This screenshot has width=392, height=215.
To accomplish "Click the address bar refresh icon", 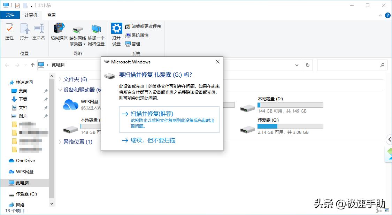I will pyautogui.click(x=307, y=65).
